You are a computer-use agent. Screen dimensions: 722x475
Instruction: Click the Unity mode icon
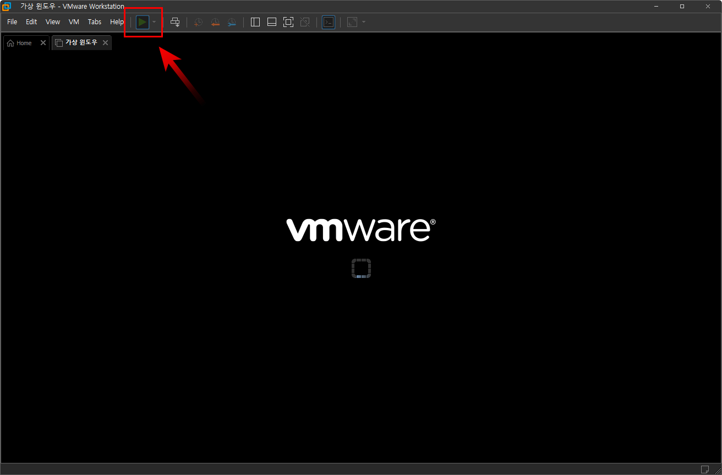click(x=305, y=22)
